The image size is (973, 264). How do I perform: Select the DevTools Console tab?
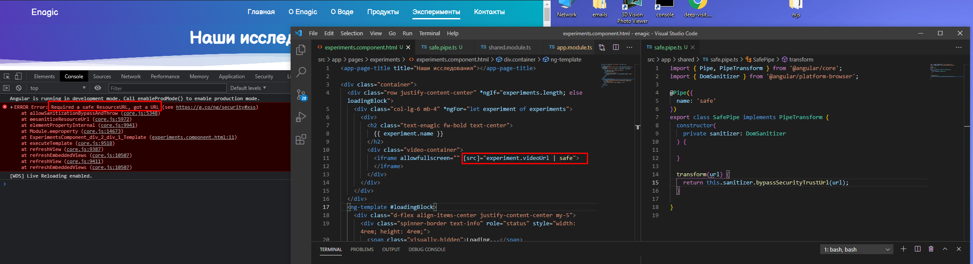pos(74,76)
